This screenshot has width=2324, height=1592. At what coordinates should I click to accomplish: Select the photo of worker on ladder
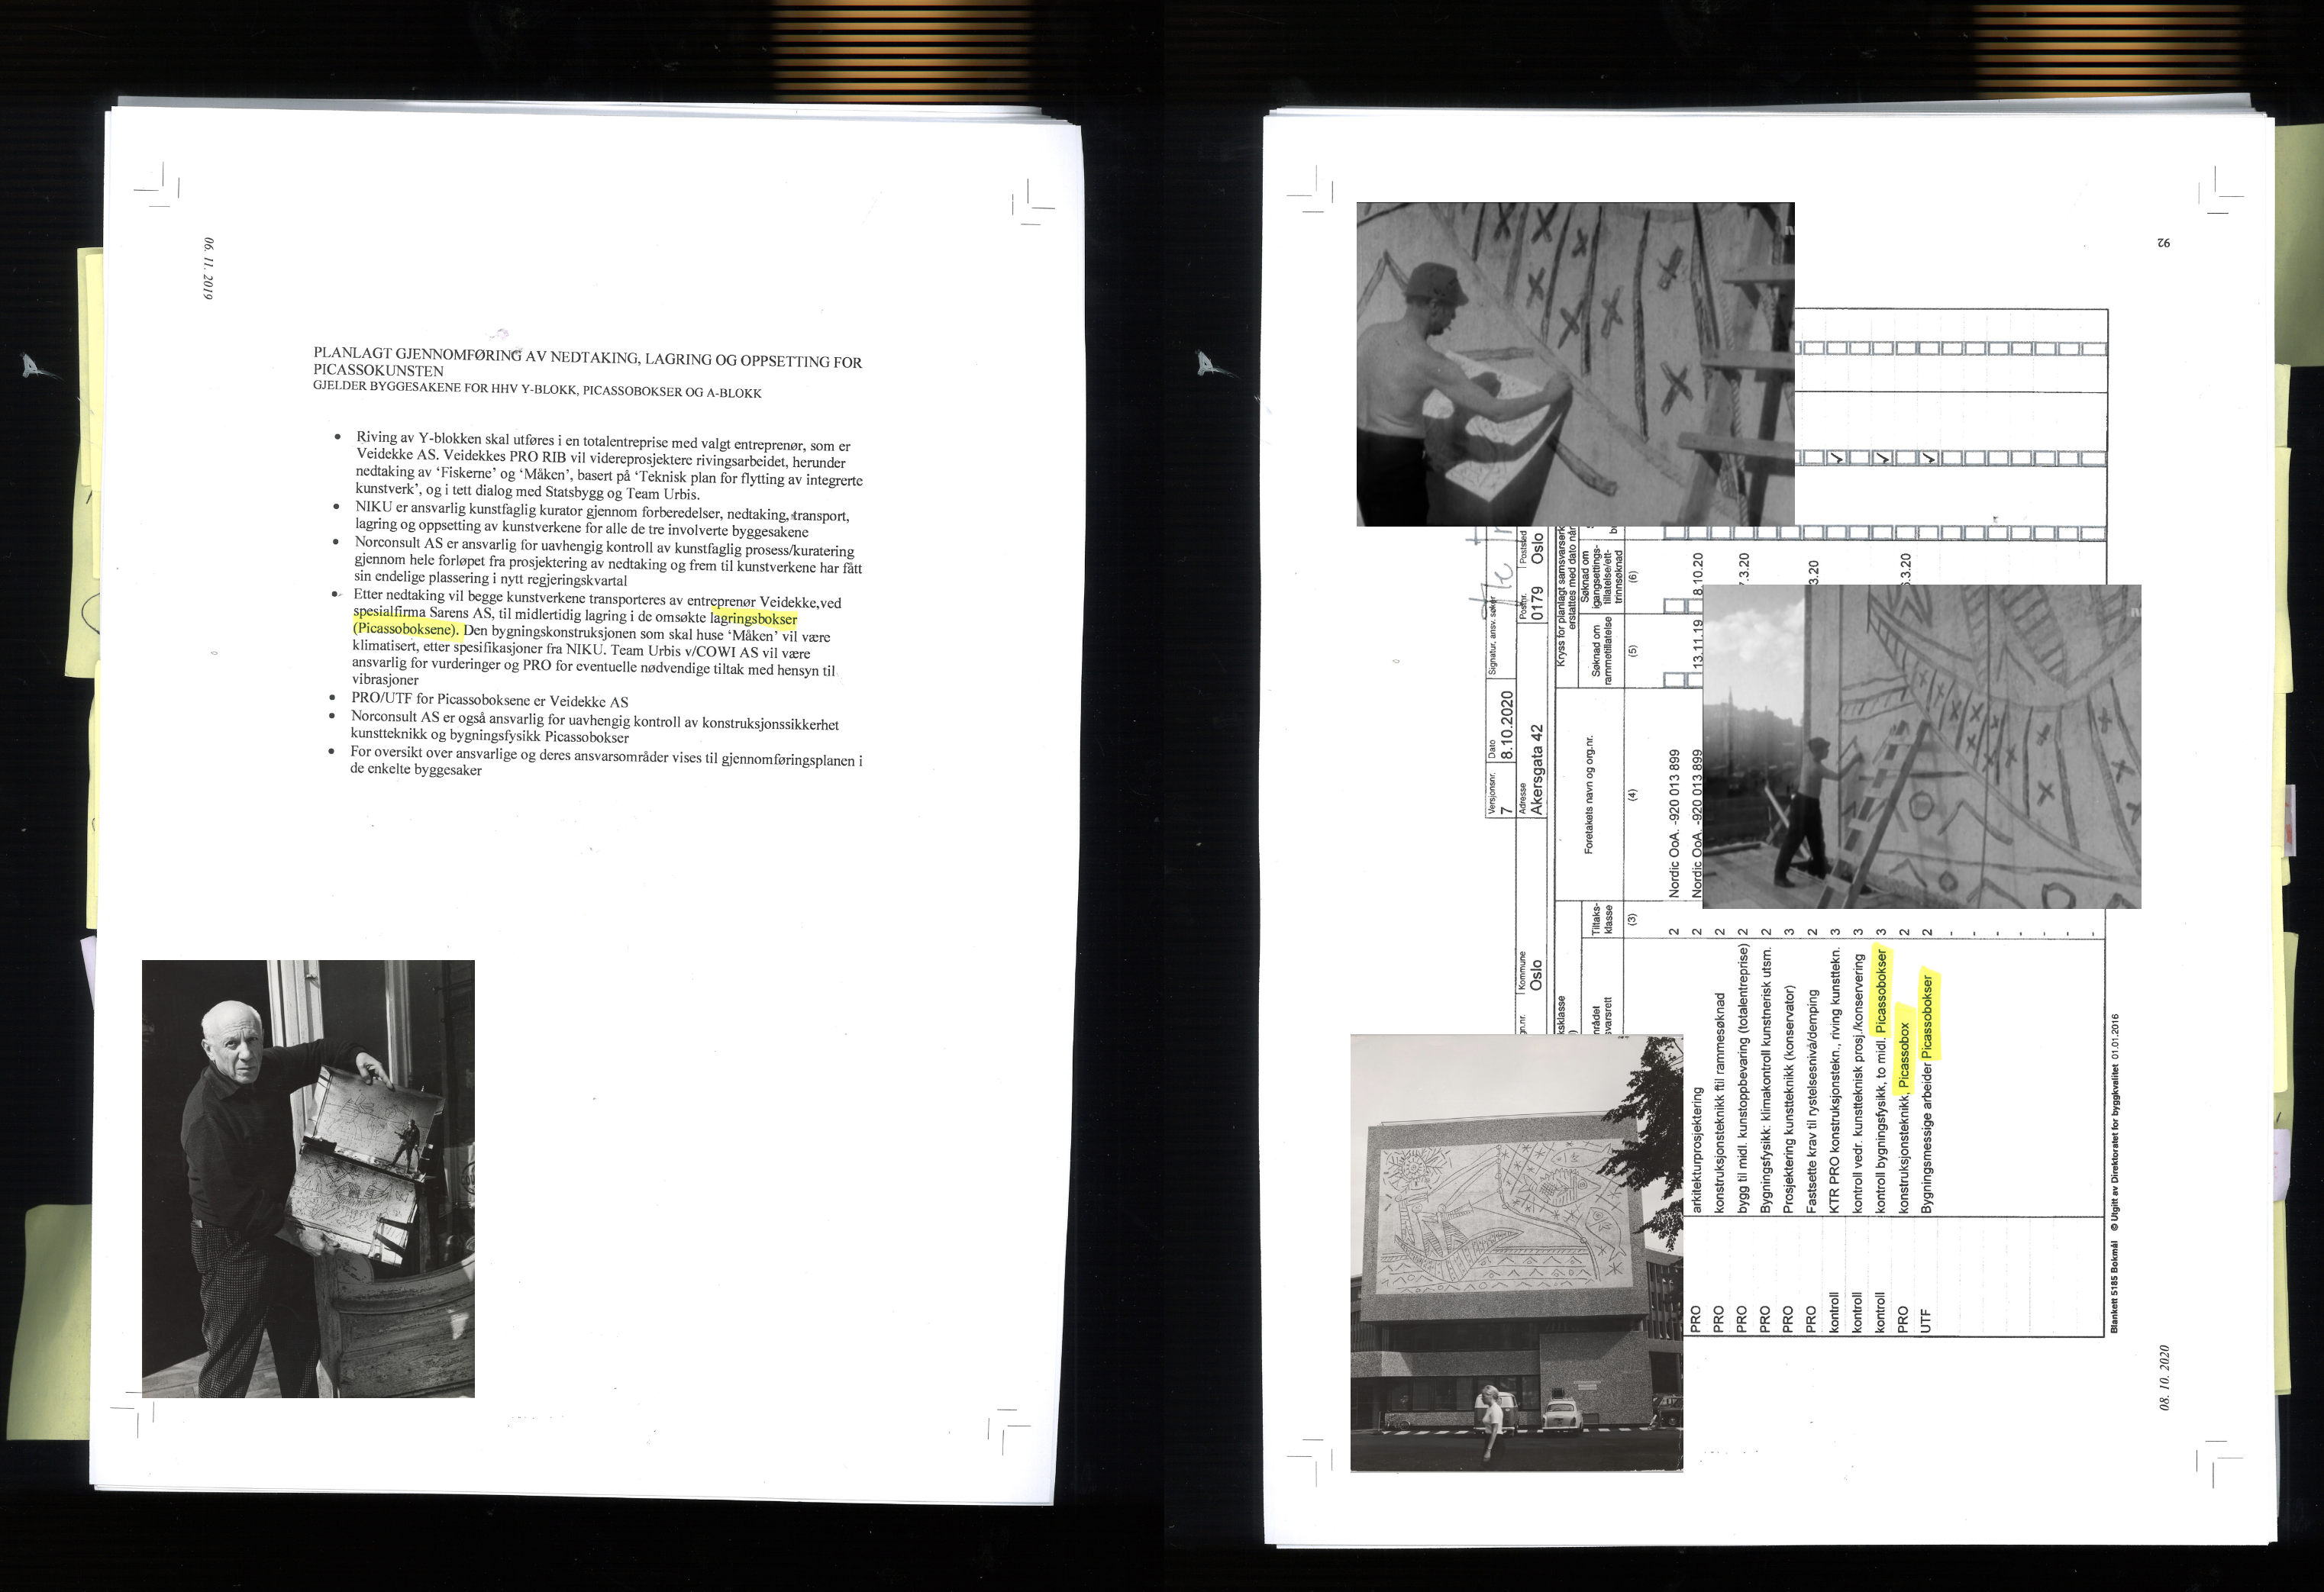pos(1920,746)
